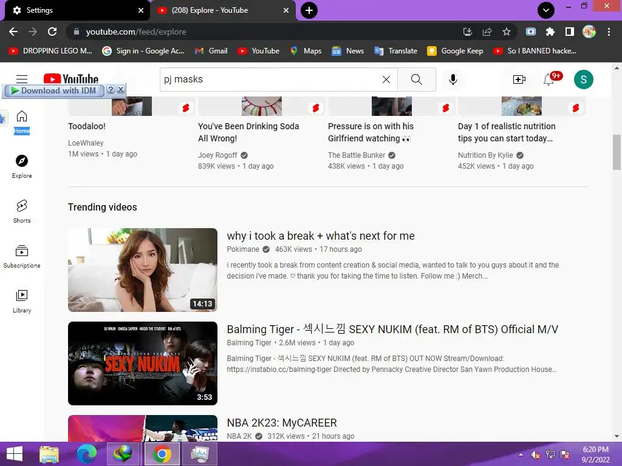The width and height of the screenshot is (622, 466).
Task: Open the Windows Start button
Action: 15,454
